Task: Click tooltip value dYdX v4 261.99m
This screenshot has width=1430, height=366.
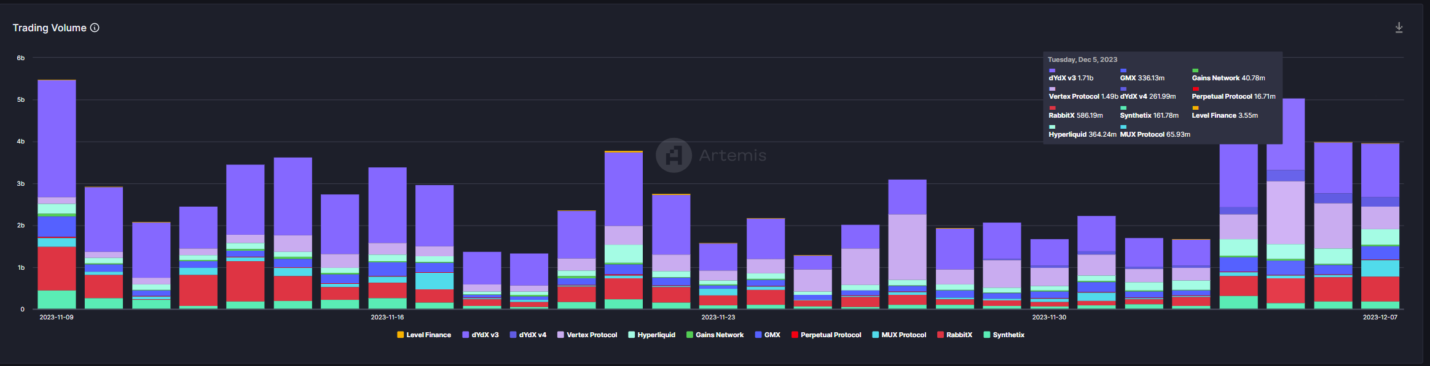Action: click(x=1148, y=96)
